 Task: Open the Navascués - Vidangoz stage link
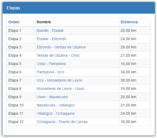pos(56,105)
